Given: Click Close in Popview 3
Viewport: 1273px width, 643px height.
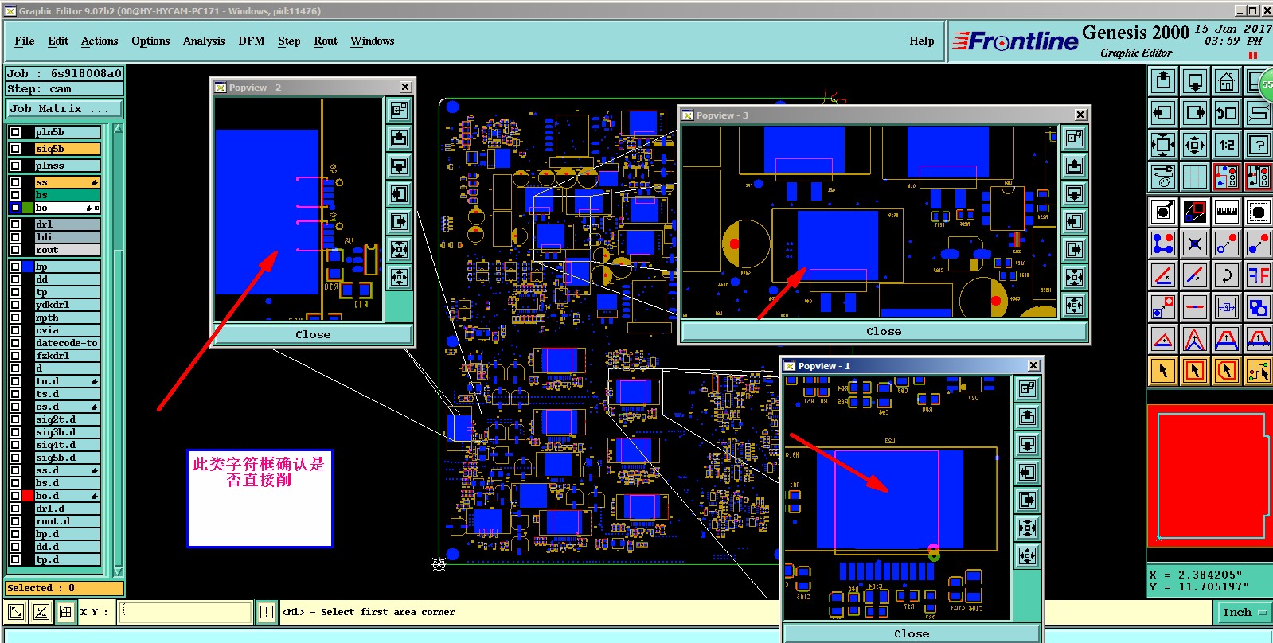Looking at the screenshot, I should 884,332.
